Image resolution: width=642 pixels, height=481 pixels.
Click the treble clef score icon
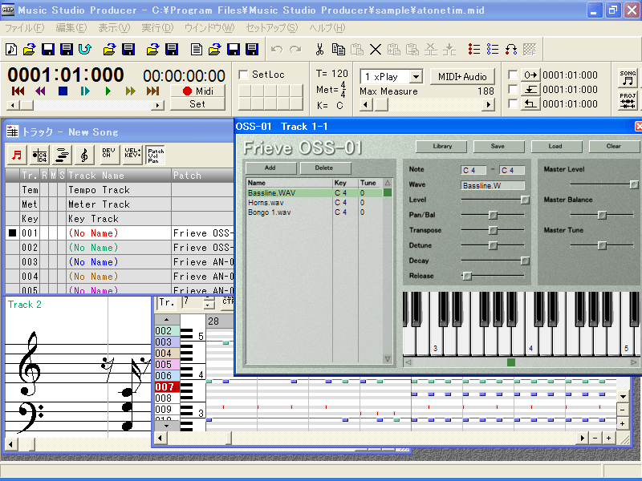point(84,155)
